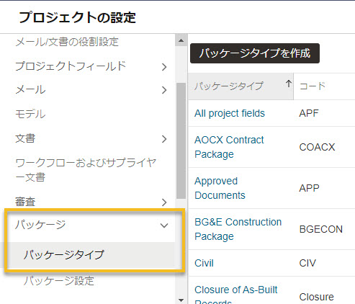Click the sidebar vertical scrollbar thumb
The width and height of the screenshot is (355, 304).
pyautogui.click(x=181, y=140)
